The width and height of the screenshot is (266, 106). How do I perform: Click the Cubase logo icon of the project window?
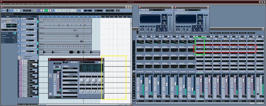pos(2,7)
